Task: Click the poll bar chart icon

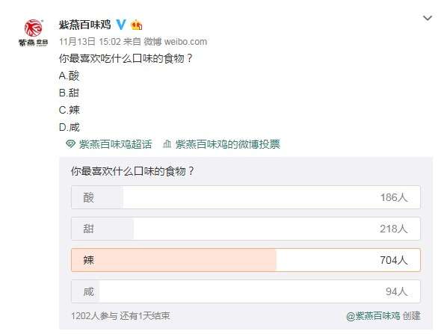Action: tap(167, 144)
